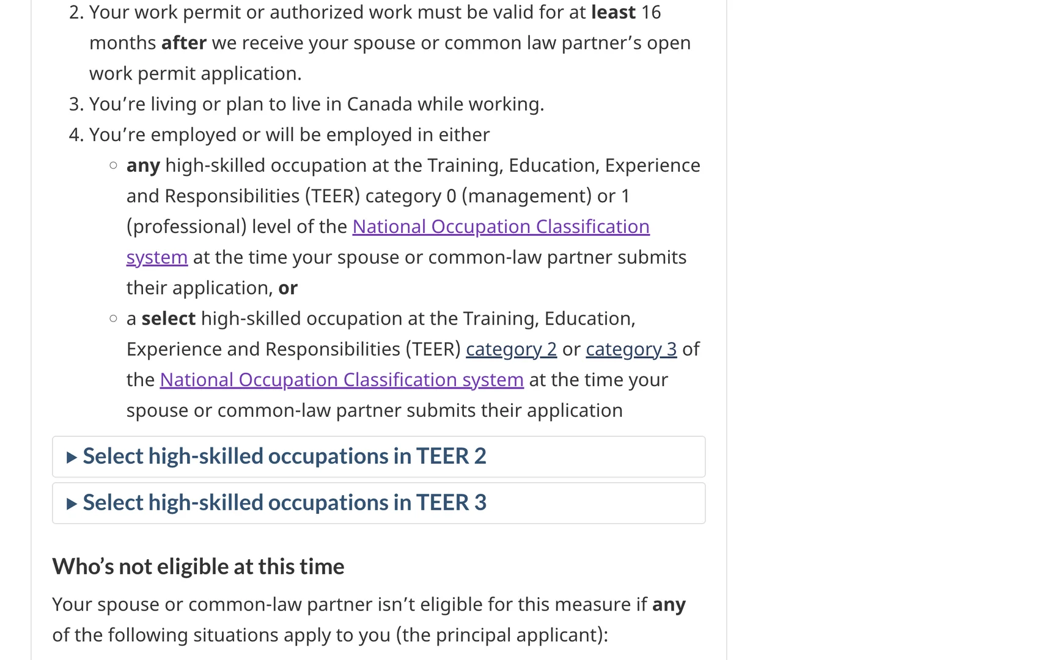This screenshot has height=660, width=1055.
Task: Follow the first National Occupation Classification link
Action: click(501, 227)
